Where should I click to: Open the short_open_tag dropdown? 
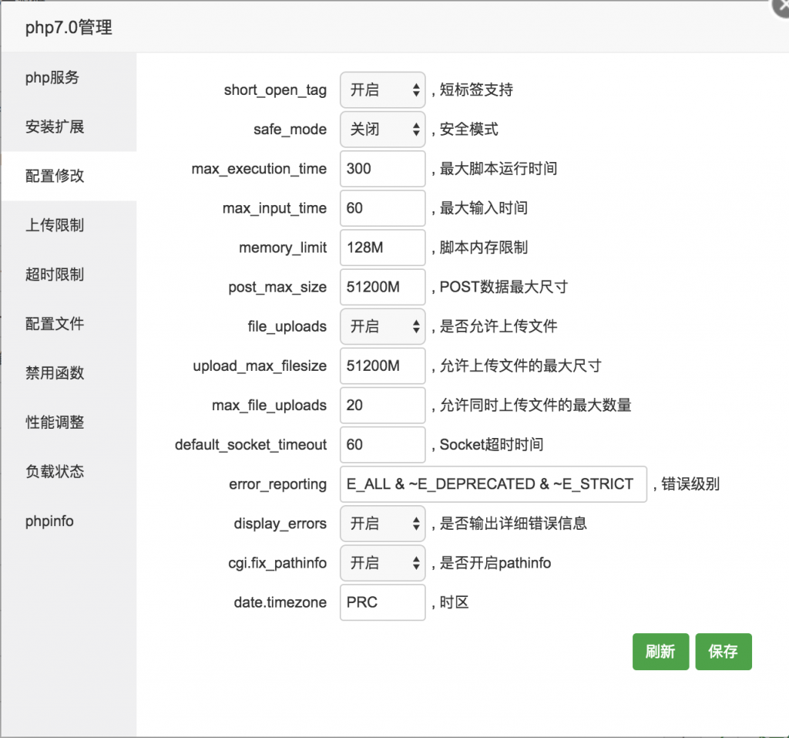tap(382, 90)
